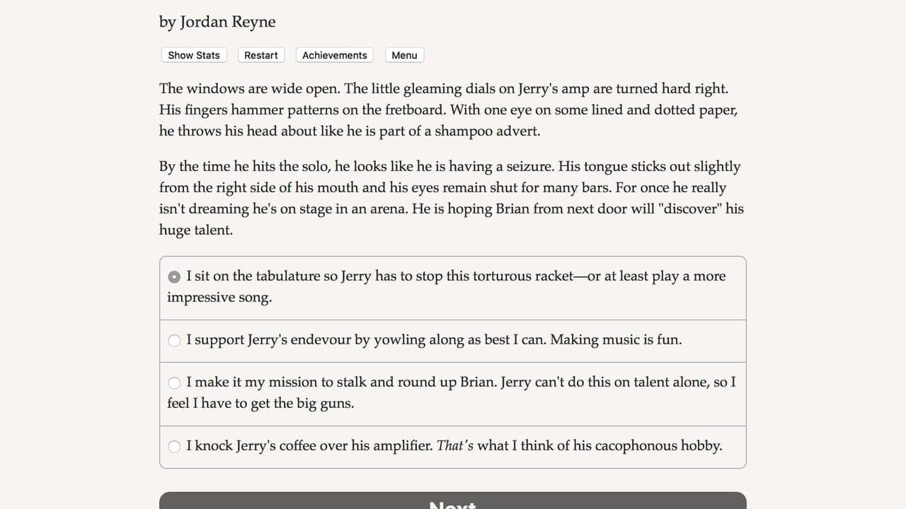Click the Next button

(x=453, y=501)
